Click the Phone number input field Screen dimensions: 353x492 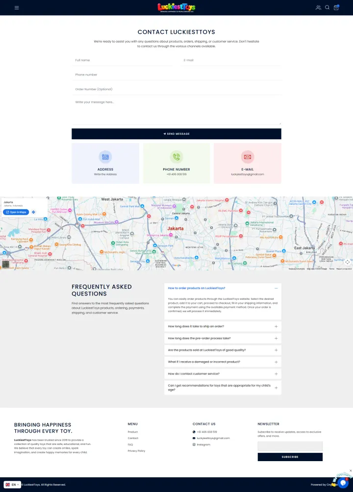tap(176, 74)
